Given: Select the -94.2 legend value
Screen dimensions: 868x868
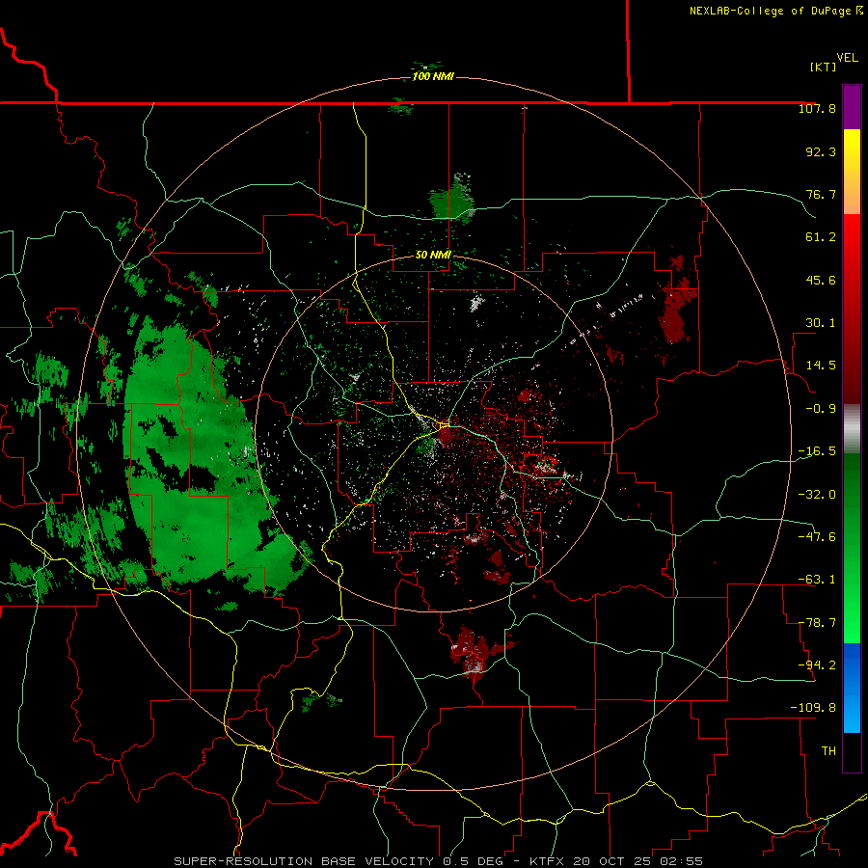Looking at the screenshot, I should 817,665.
